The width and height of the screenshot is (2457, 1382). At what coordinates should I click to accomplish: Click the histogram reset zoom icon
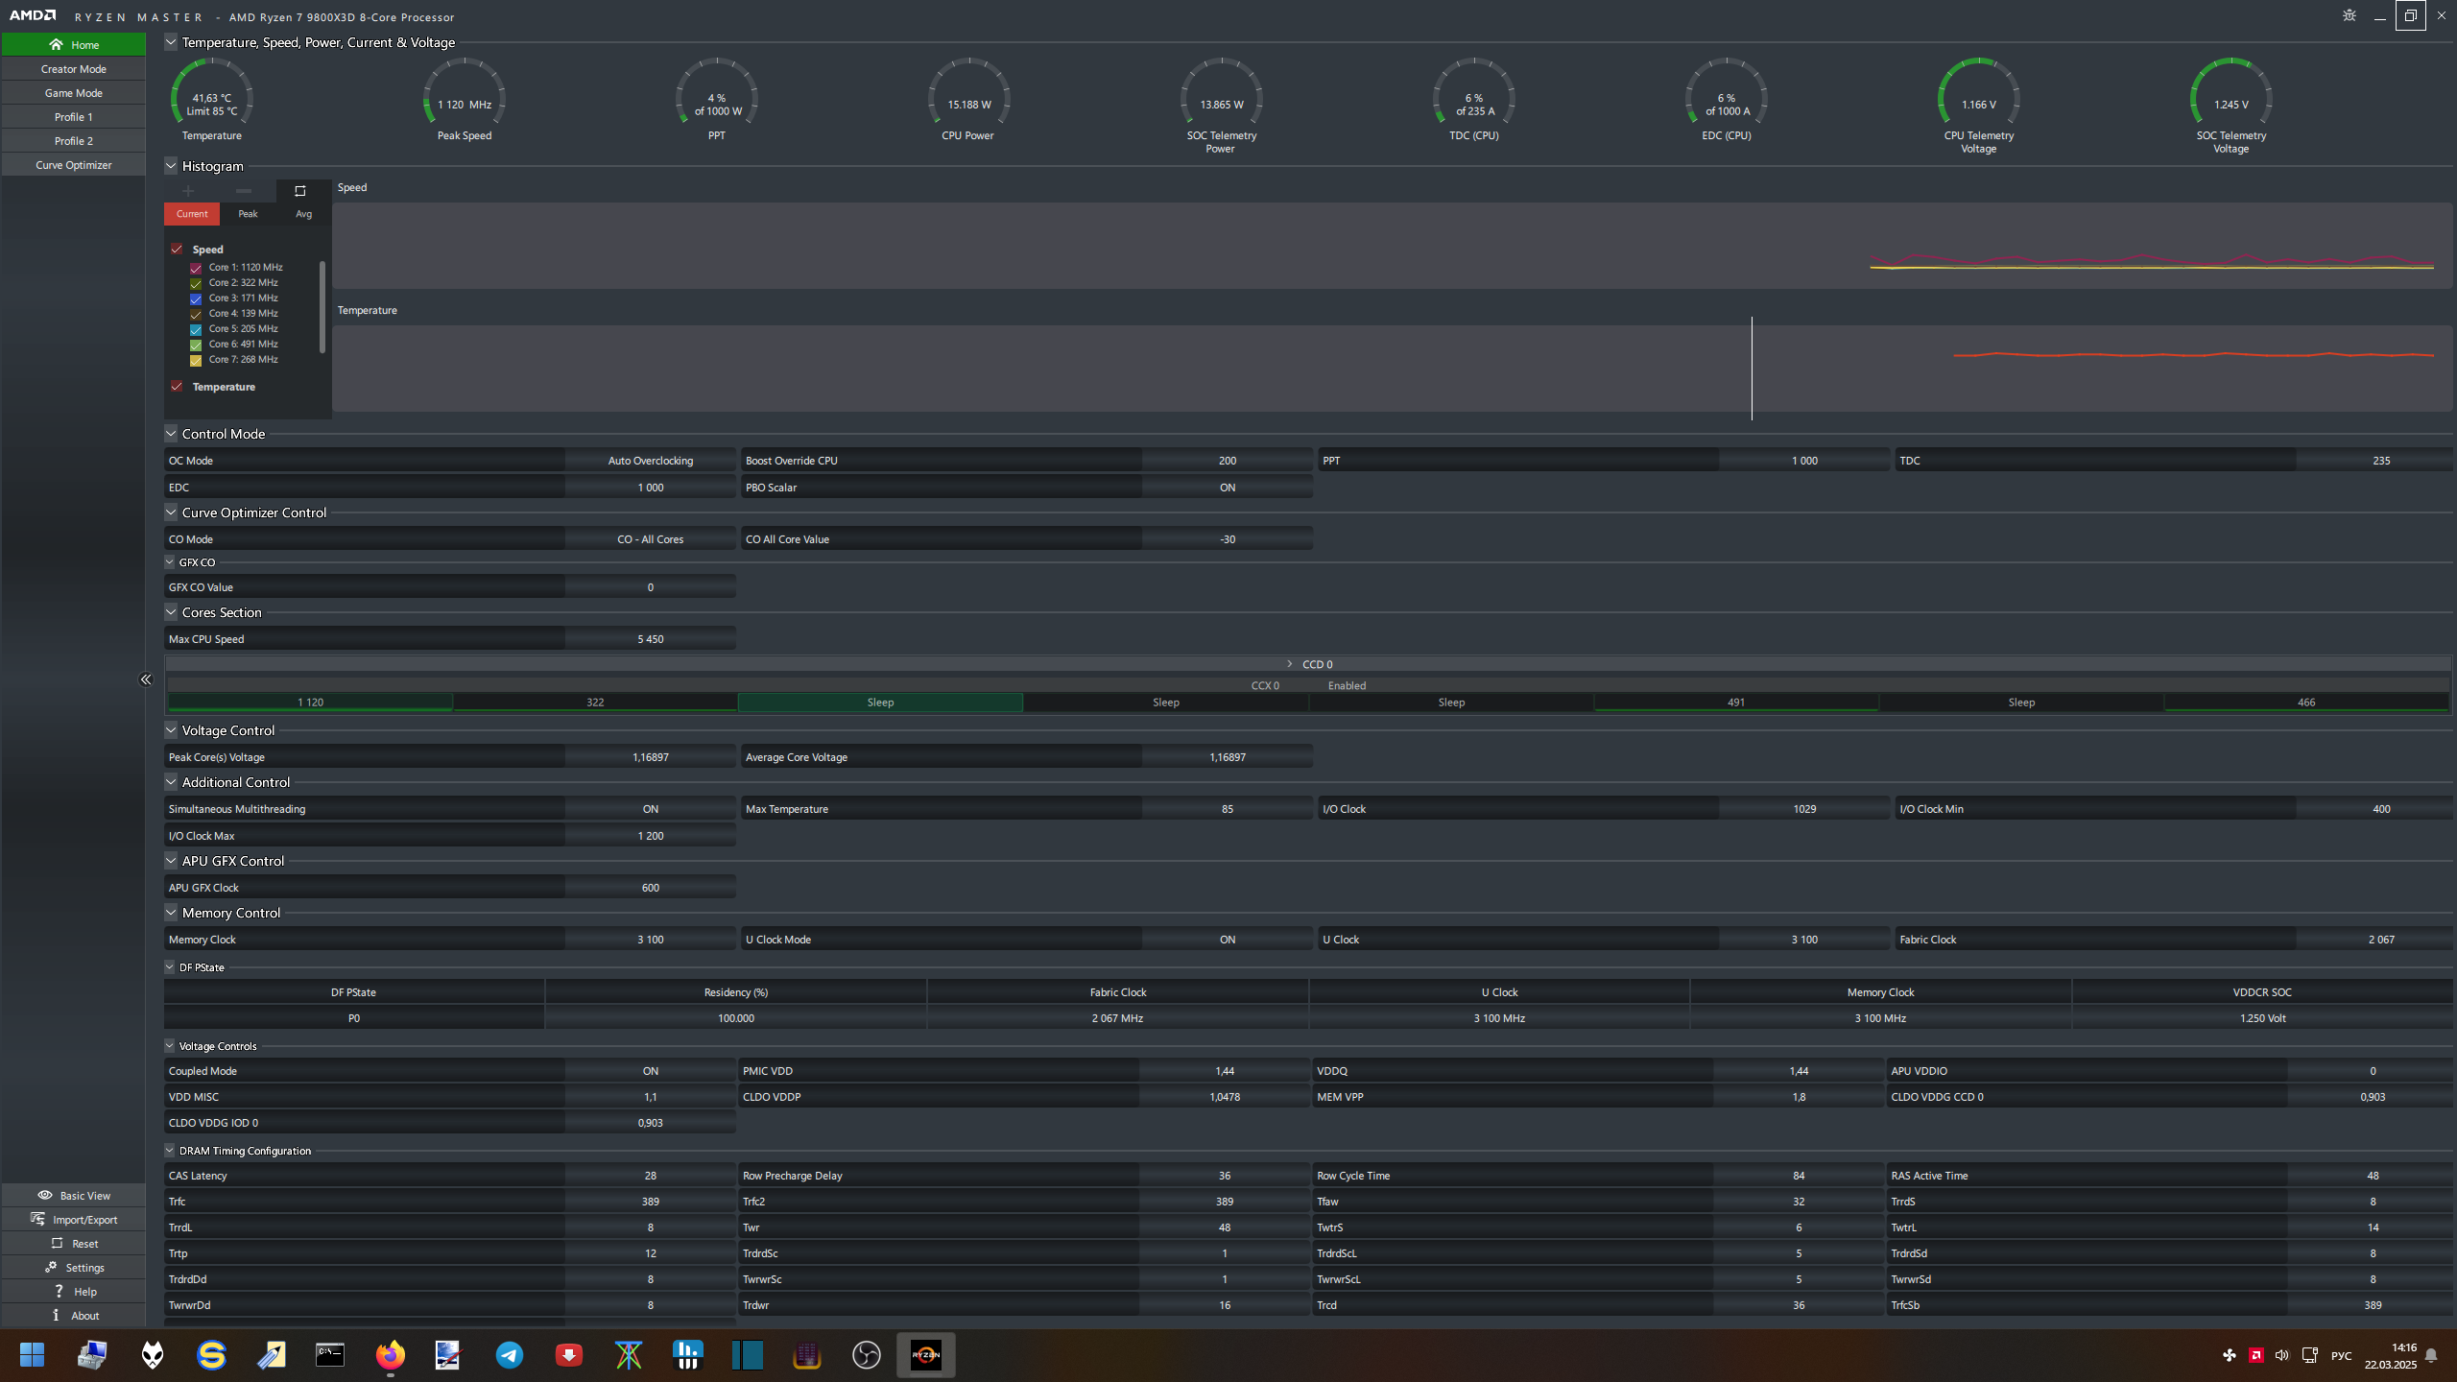point(299,191)
